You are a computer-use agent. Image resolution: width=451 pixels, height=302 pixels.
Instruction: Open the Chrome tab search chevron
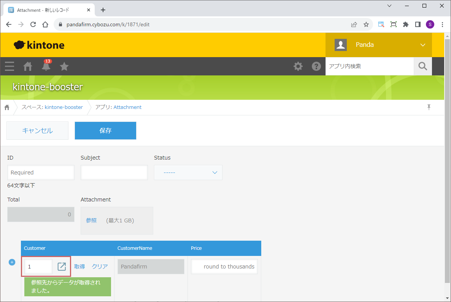click(x=389, y=5)
